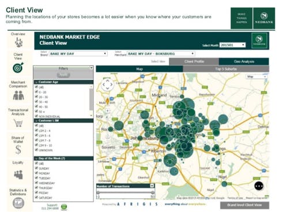283x212 pixels.
Task: Switch to the Geo Analysis view tab
Action: 244,61
